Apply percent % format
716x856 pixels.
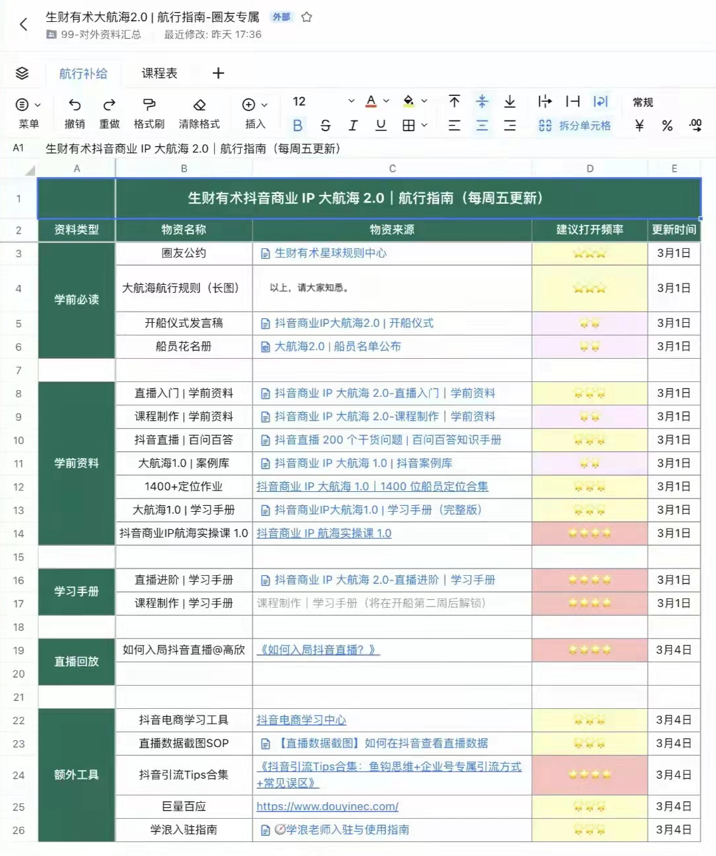click(x=667, y=125)
